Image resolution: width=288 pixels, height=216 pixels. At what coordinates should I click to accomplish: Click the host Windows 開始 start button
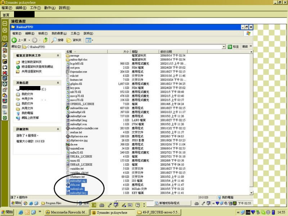[x=7, y=212]
